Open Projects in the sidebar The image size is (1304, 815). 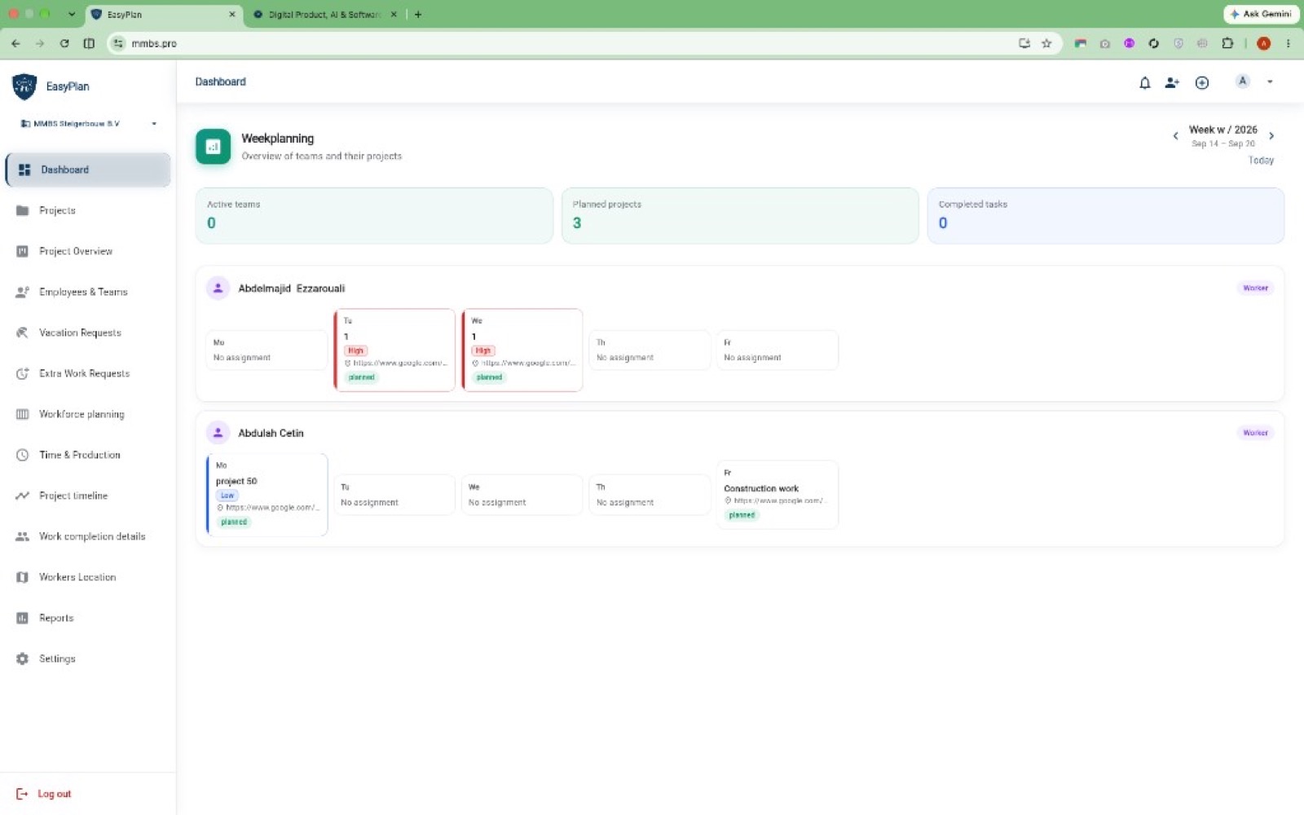[x=88, y=210]
